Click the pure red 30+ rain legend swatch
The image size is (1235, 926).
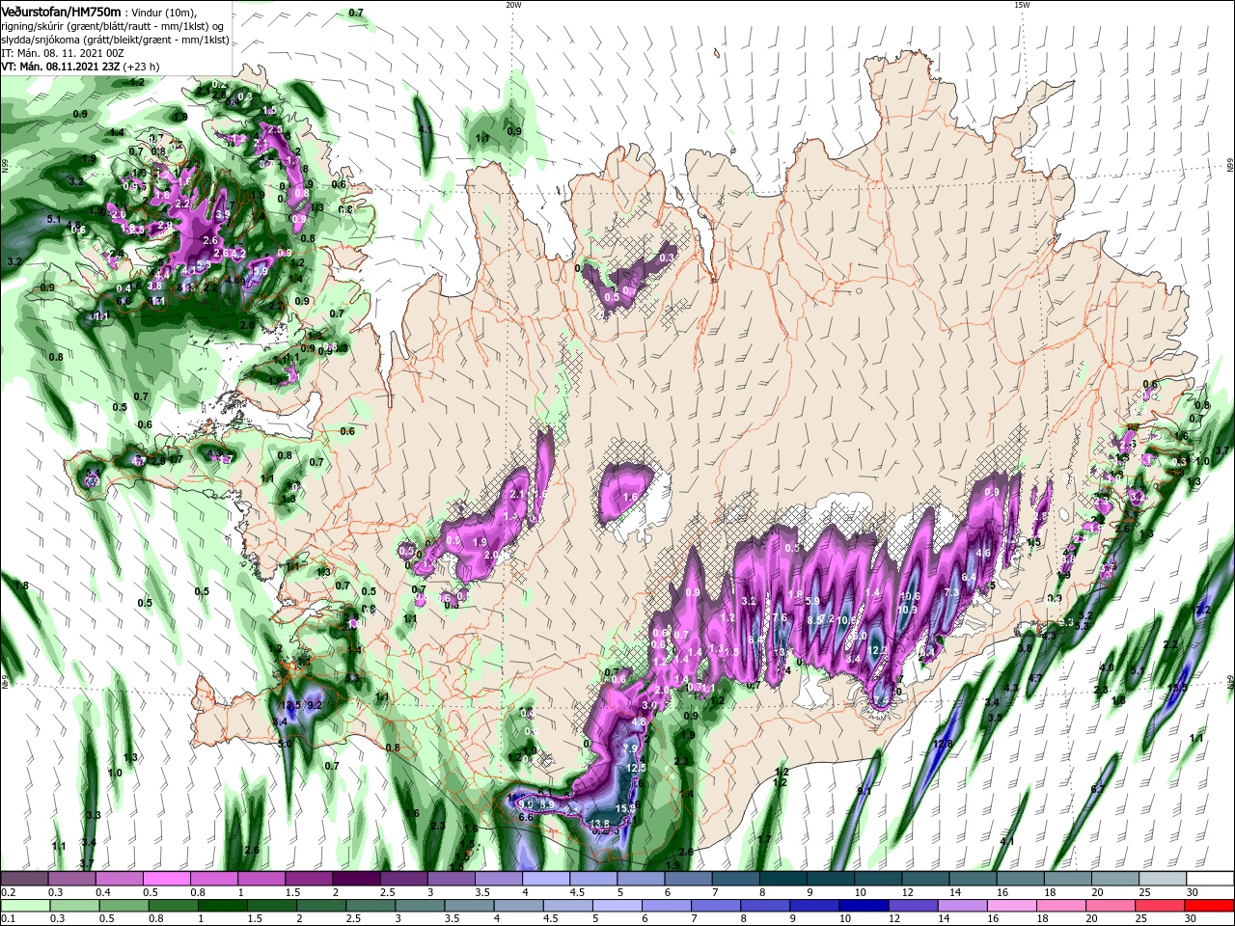click(x=1210, y=905)
